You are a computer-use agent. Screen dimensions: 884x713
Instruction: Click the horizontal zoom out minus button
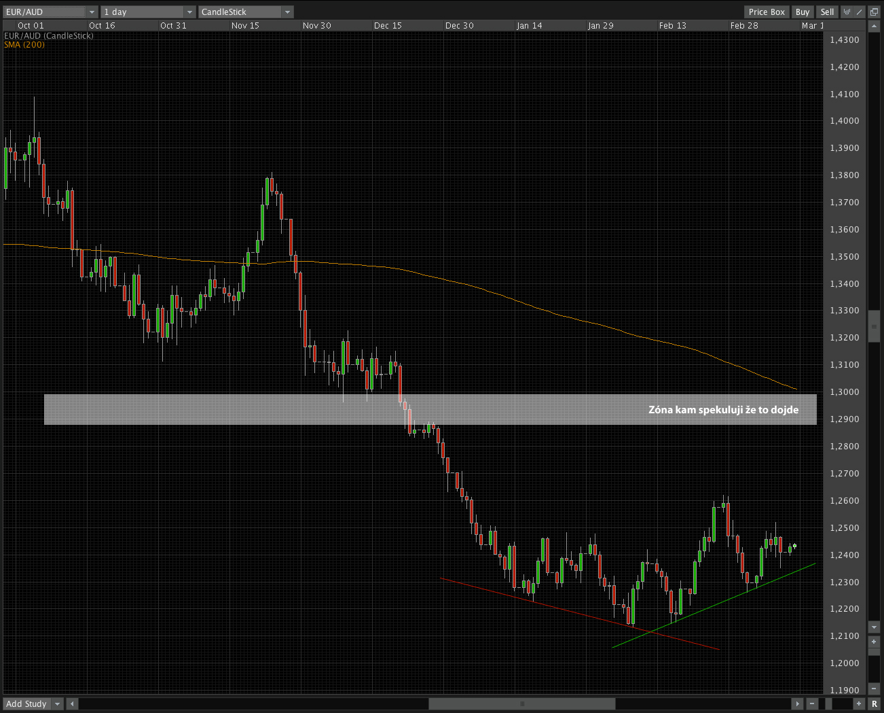812,704
